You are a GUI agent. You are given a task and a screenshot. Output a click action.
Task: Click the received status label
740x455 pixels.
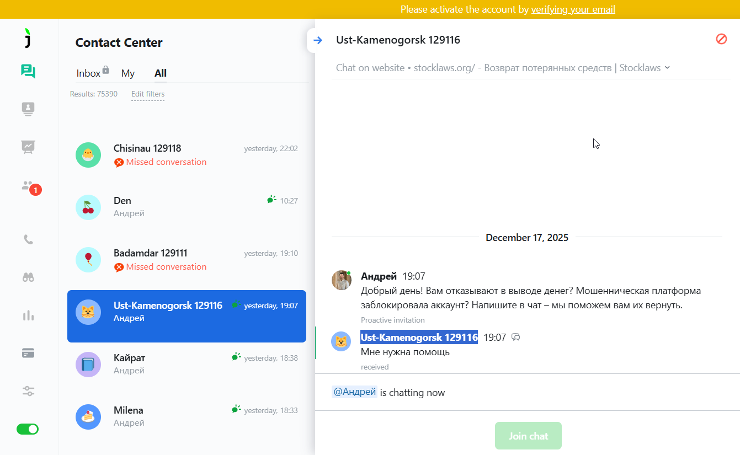pyautogui.click(x=375, y=367)
